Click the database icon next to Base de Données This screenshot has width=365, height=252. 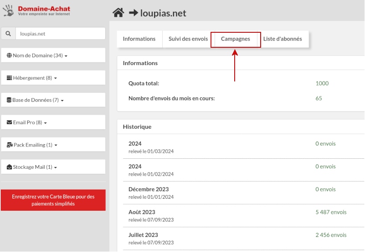pos(9,100)
